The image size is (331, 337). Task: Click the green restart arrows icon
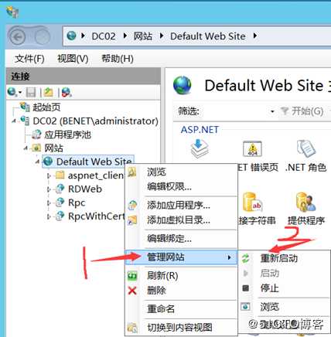pos(246,258)
